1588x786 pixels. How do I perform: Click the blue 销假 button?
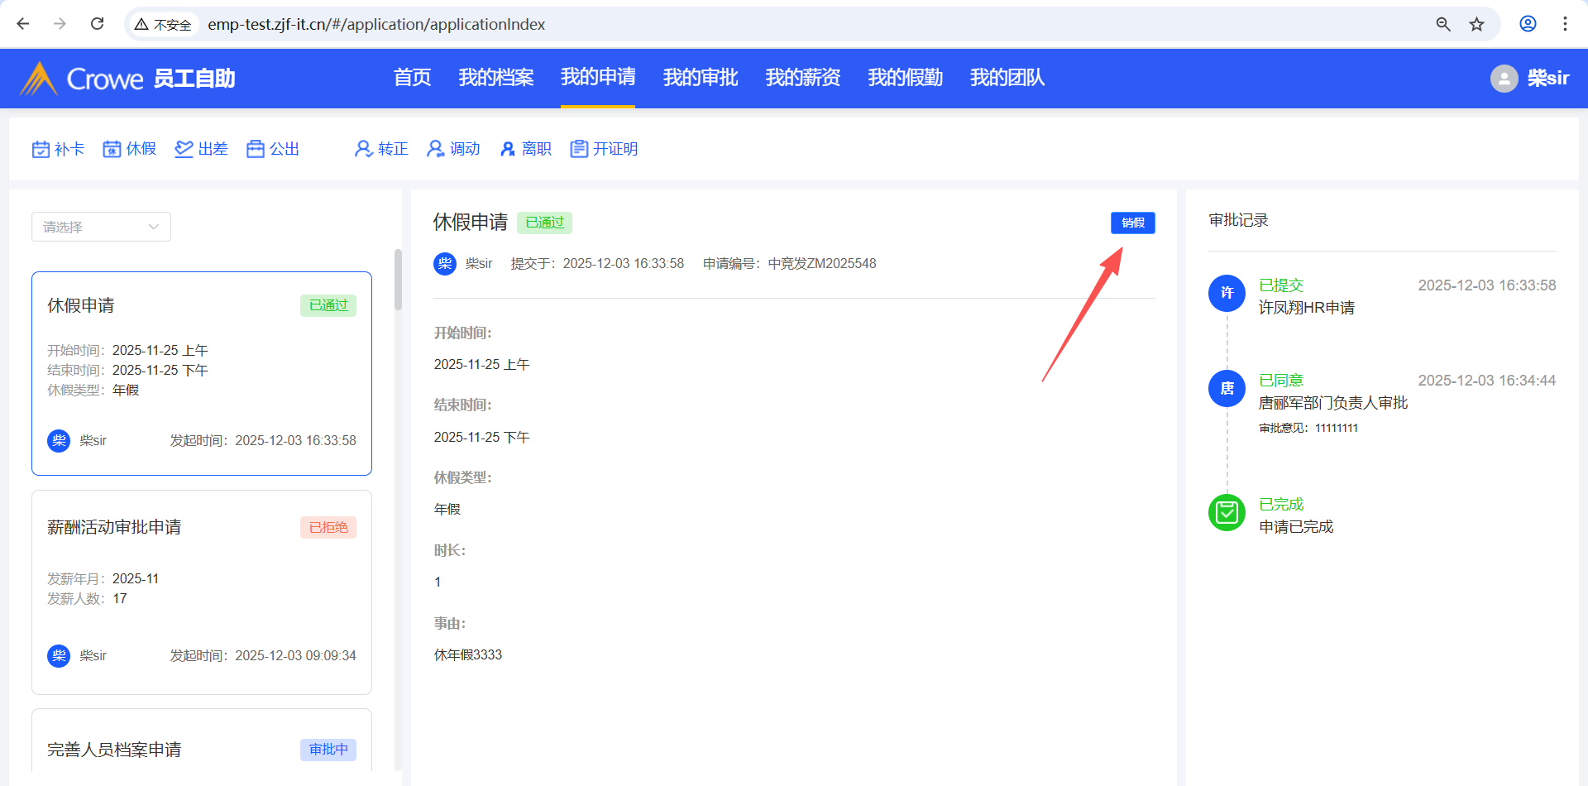1132,223
